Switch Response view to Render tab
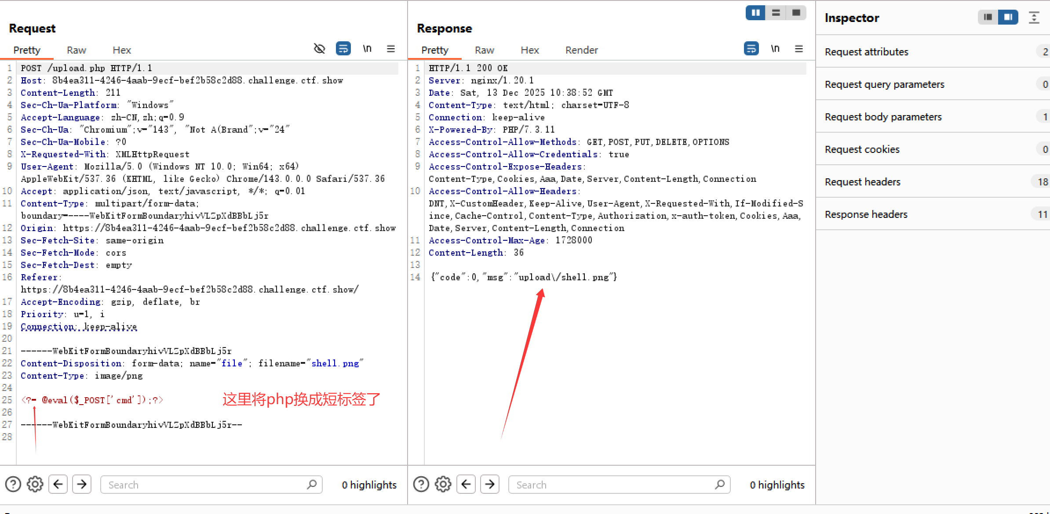 (x=581, y=50)
